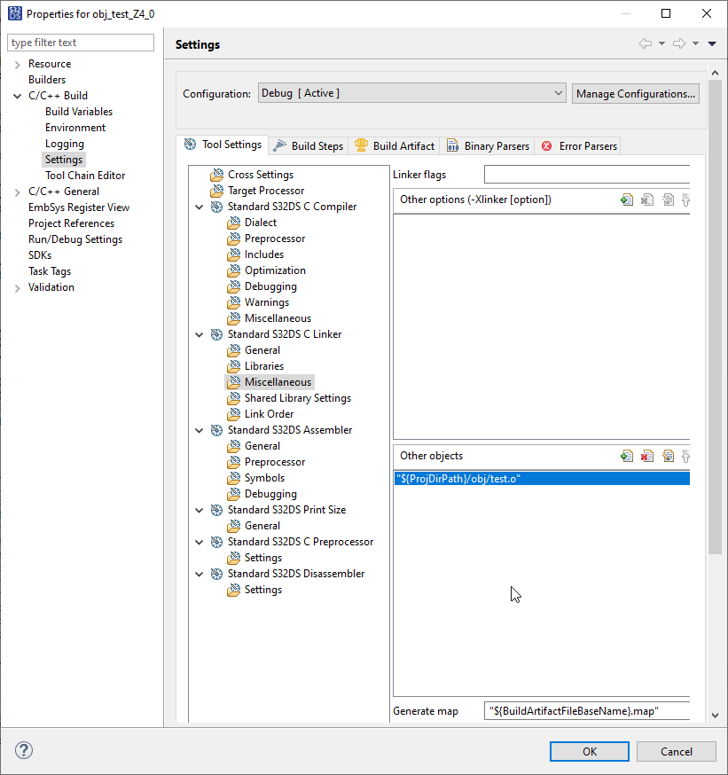Select Build Variables page

coord(79,112)
